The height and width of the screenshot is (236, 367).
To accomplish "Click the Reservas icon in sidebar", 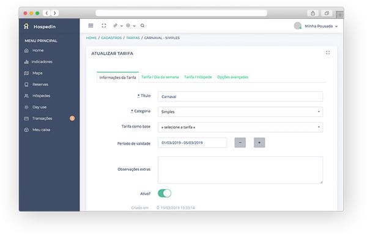I will (x=26, y=85).
